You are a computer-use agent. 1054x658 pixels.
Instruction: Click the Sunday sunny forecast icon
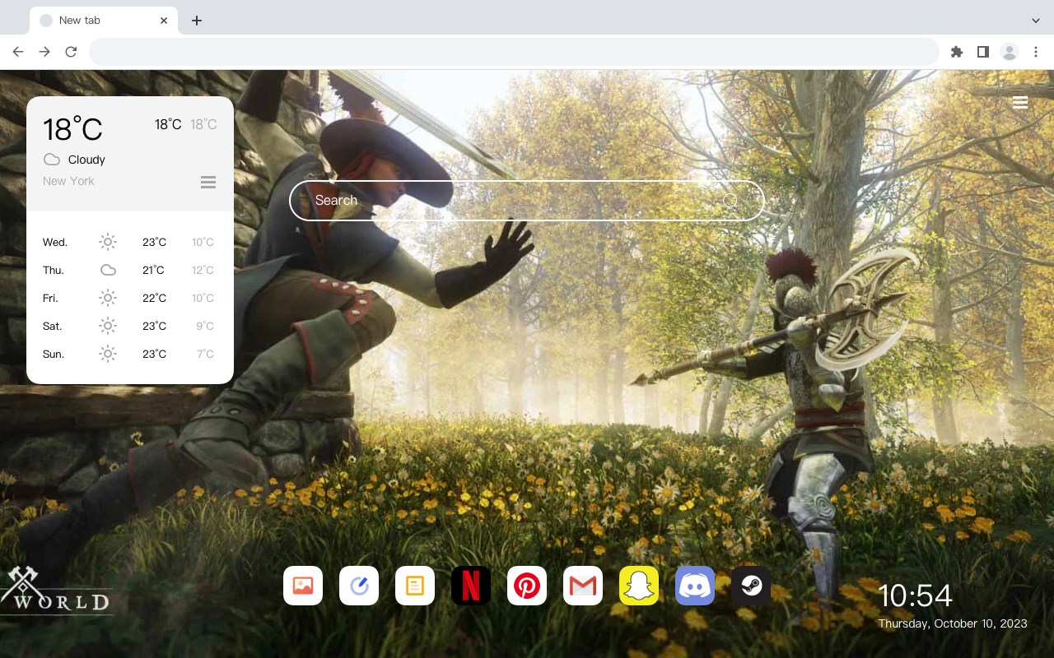click(x=108, y=354)
